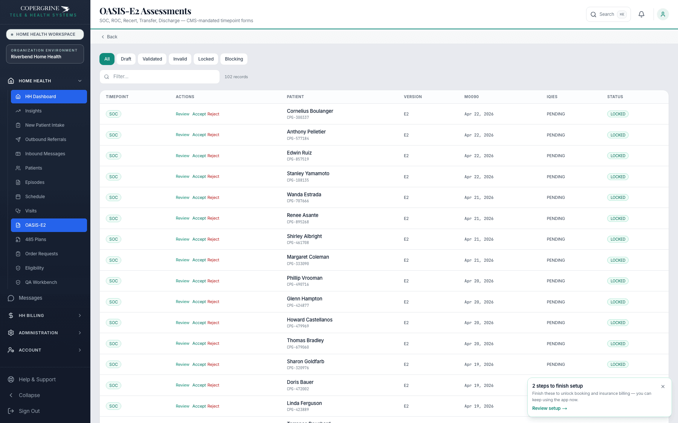Click Reject for Edwin Ruiz

coord(213,156)
